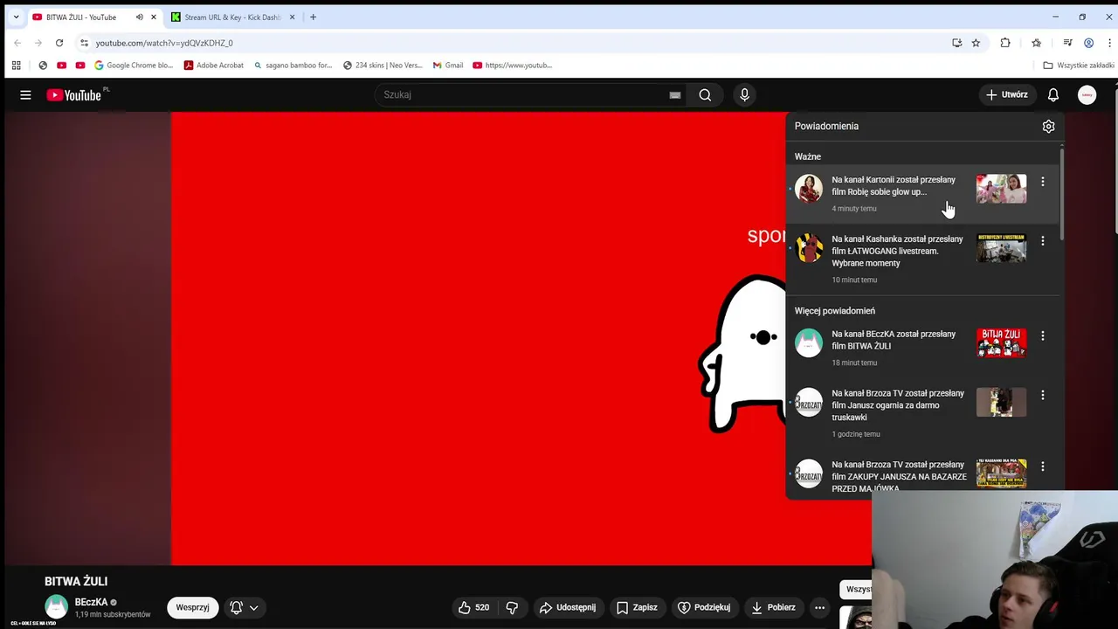Toggle the notifications bell in YouTube header

[x=1053, y=94]
